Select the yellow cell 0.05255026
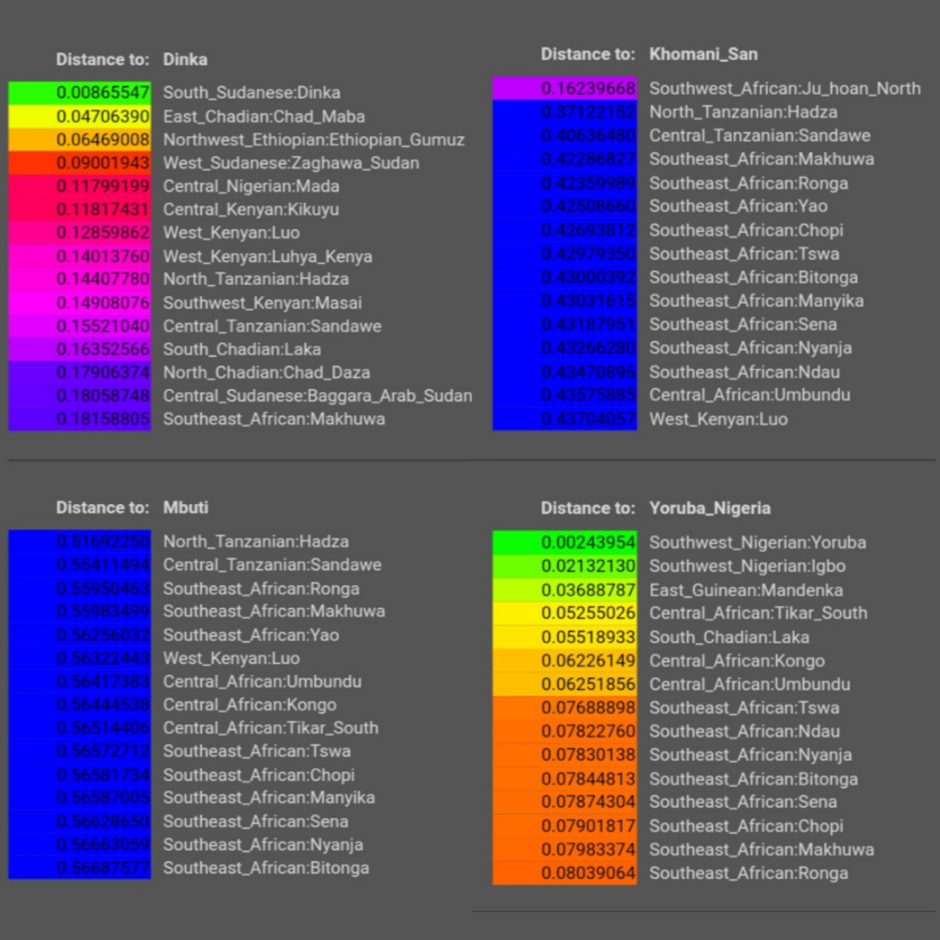940x940 pixels. click(x=565, y=613)
